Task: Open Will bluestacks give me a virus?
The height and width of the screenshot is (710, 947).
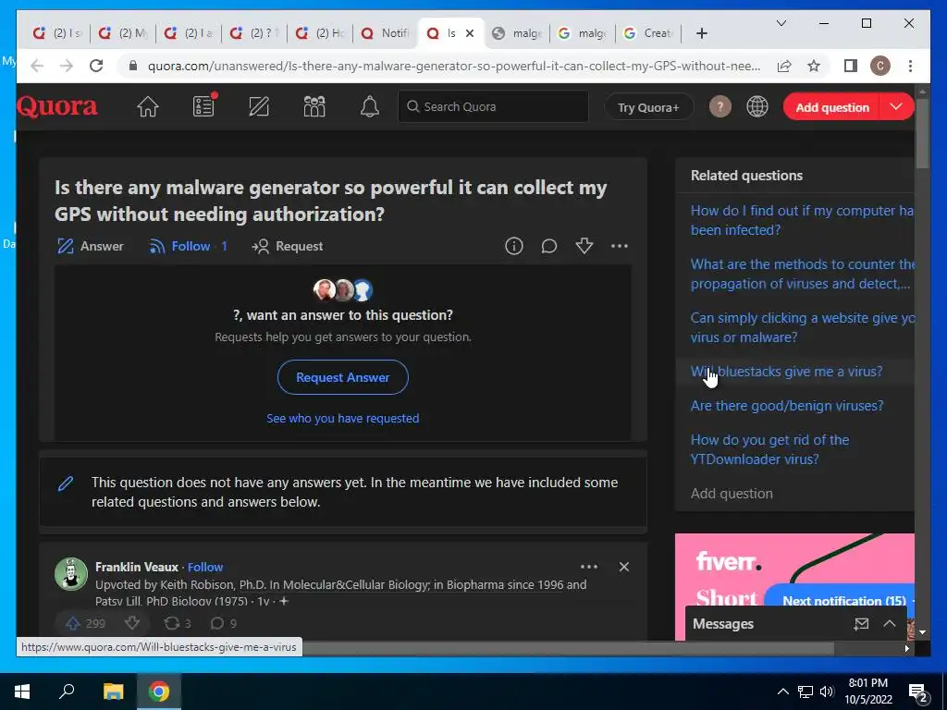Action: pos(786,372)
